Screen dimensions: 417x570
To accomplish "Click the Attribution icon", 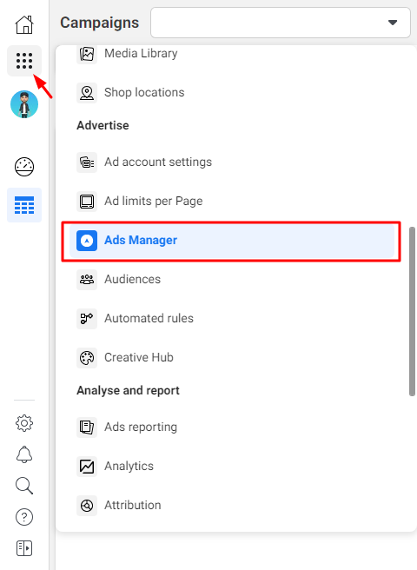I will click(87, 506).
